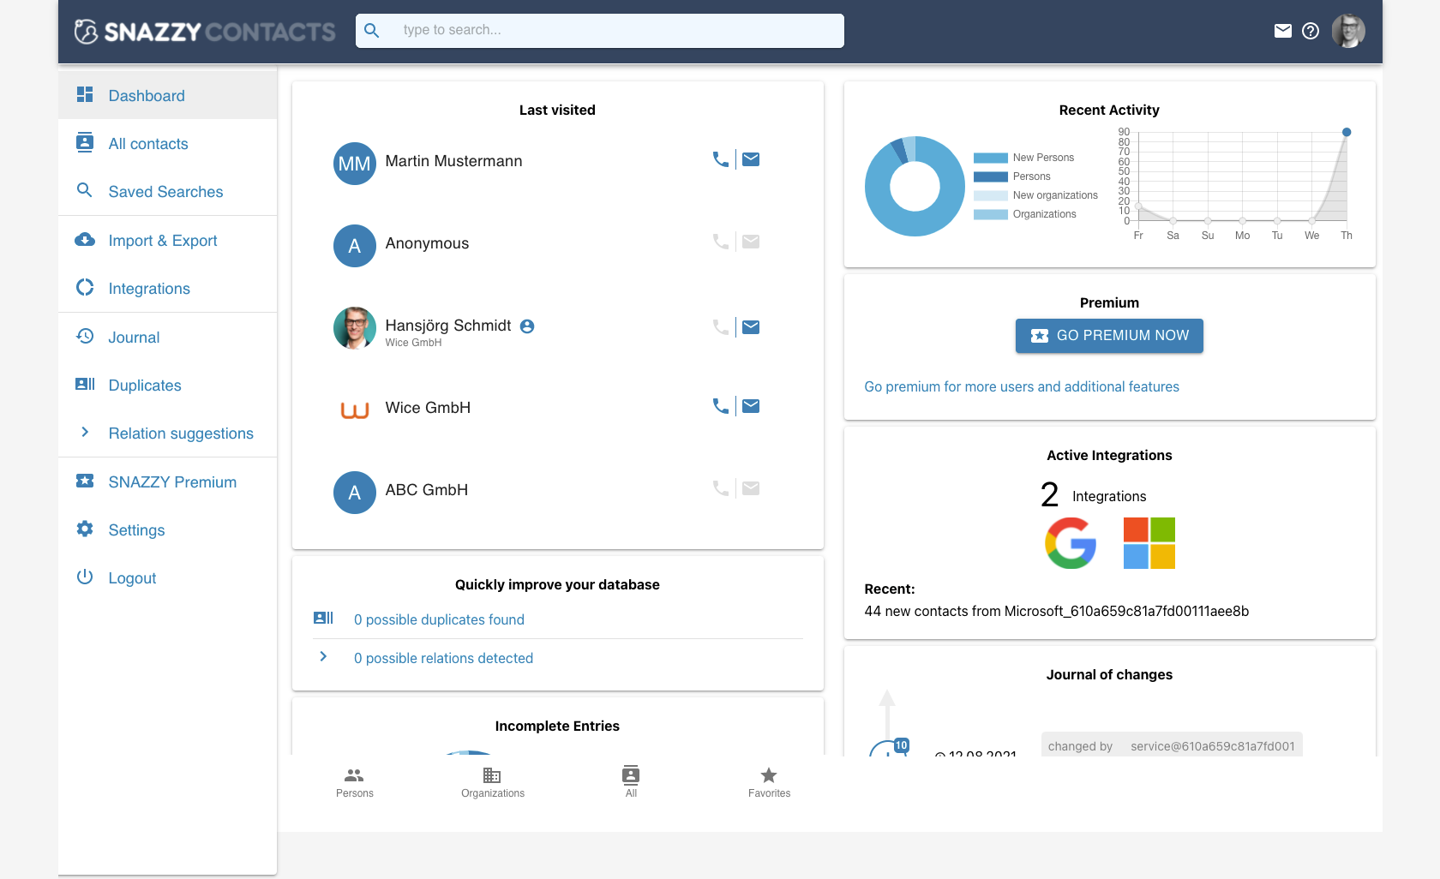The height and width of the screenshot is (879, 1440).
Task: Click phone icon for ABC GmbH
Action: coord(721,488)
